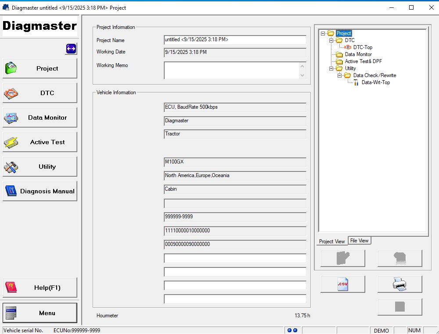The image size is (439, 334).
Task: Maximize the Diagmaster window
Action: 411,7
